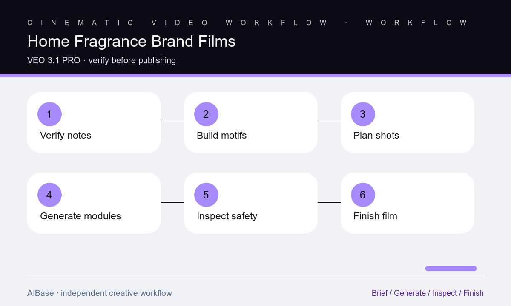The height and width of the screenshot is (306, 511).
Task: Click 'AIBase · independent creative workflow' footer text
Action: coord(100,293)
